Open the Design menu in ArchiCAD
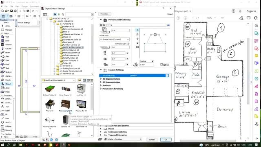The width and height of the screenshot is (261, 147). (x=24, y=7)
